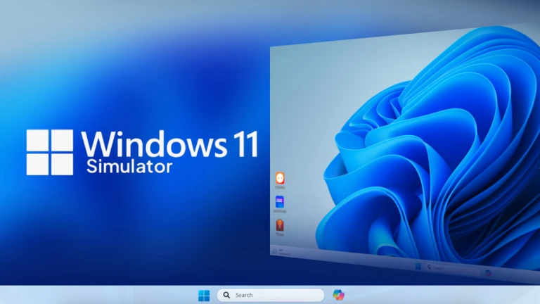Click the weather widget in the preview taskbar
The image size is (540, 304).
(283, 251)
